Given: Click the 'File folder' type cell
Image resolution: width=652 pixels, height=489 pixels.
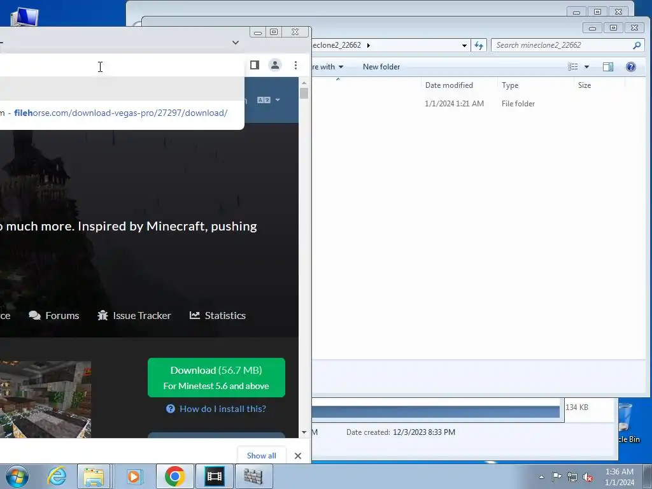Looking at the screenshot, I should click(518, 104).
